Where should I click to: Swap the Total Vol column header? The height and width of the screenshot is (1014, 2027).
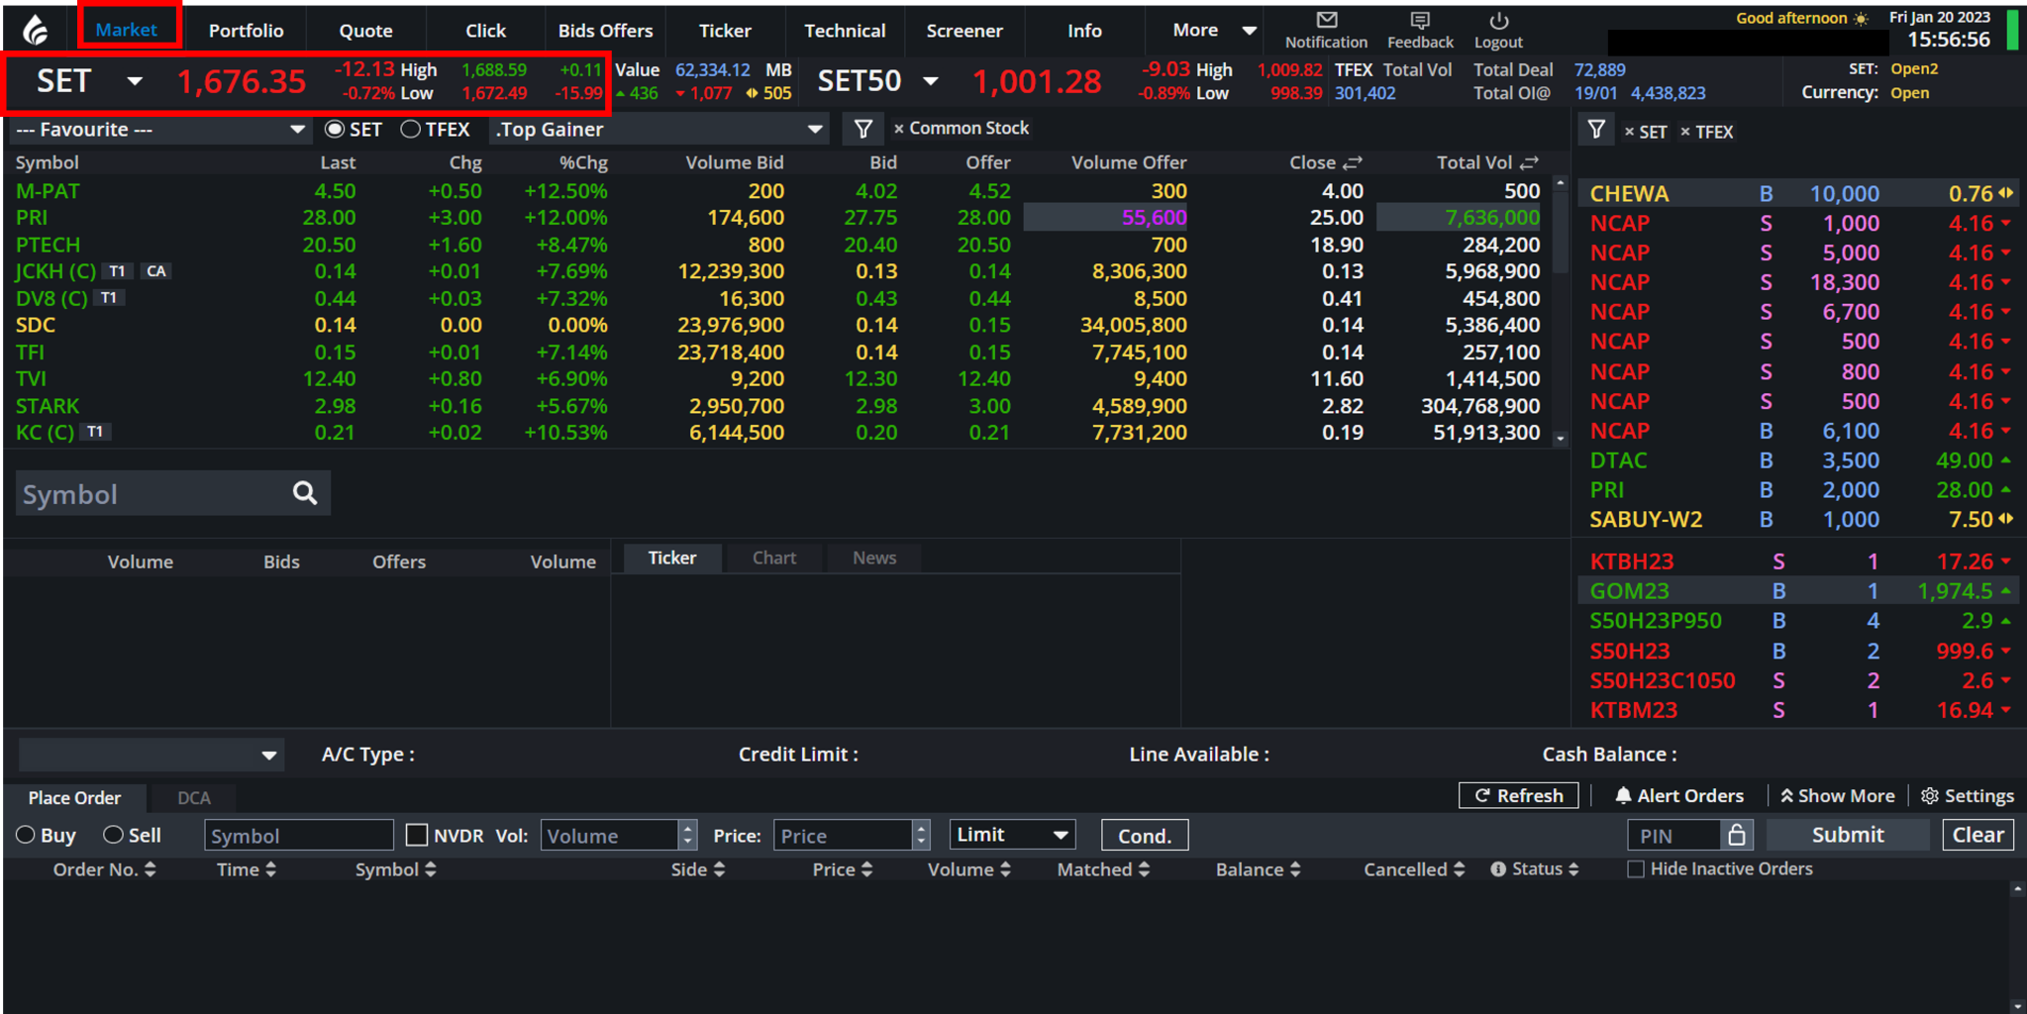click(1530, 162)
